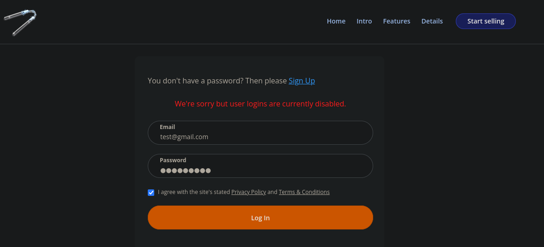Click the Password field label
Image resolution: width=544 pixels, height=247 pixels.
(x=173, y=160)
